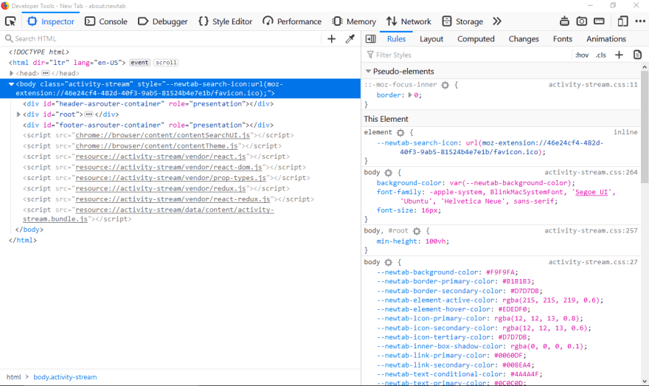Activate the element picker tool
Viewport: 649px width, 386px height.
point(10,21)
